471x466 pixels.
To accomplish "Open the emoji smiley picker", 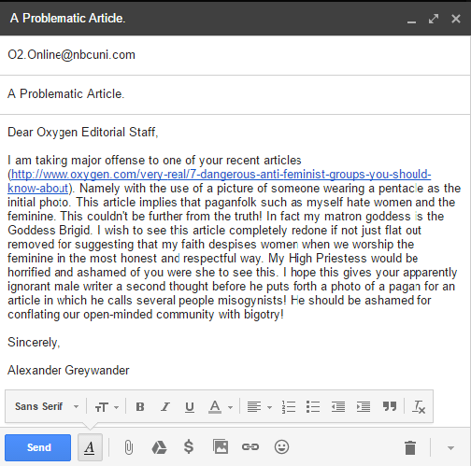I will pyautogui.click(x=281, y=447).
